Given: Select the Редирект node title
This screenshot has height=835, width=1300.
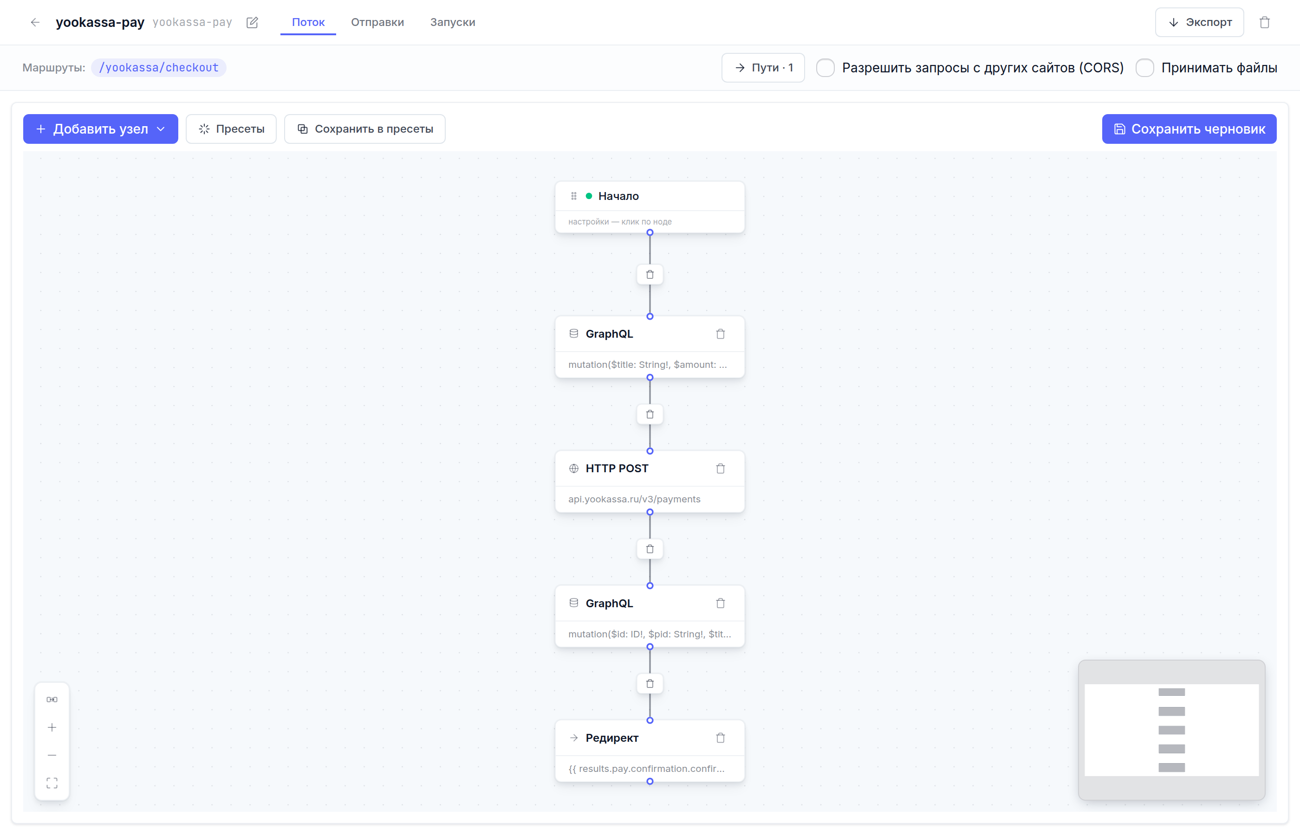Looking at the screenshot, I should [x=612, y=738].
